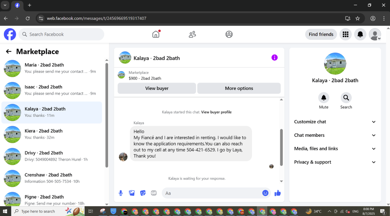The width and height of the screenshot is (390, 216).
Task: Expand Media, files and links section
Action: coord(335,149)
